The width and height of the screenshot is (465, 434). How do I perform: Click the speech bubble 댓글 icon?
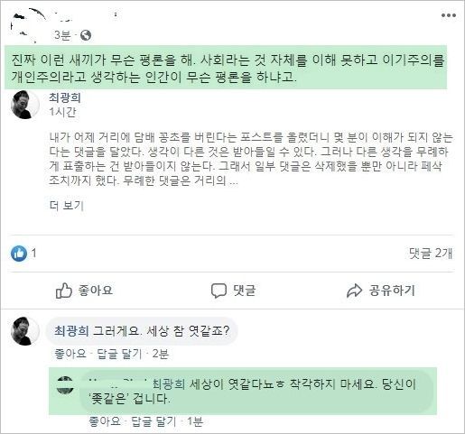(x=219, y=291)
